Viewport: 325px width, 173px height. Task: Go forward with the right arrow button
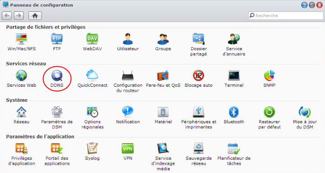19,16
